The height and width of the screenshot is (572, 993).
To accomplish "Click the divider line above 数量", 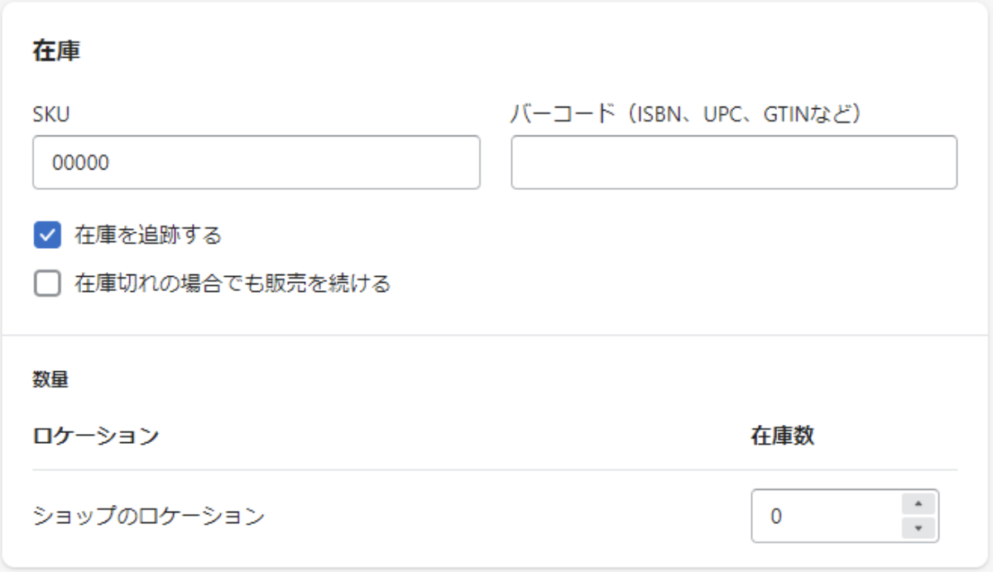I will click(x=496, y=336).
